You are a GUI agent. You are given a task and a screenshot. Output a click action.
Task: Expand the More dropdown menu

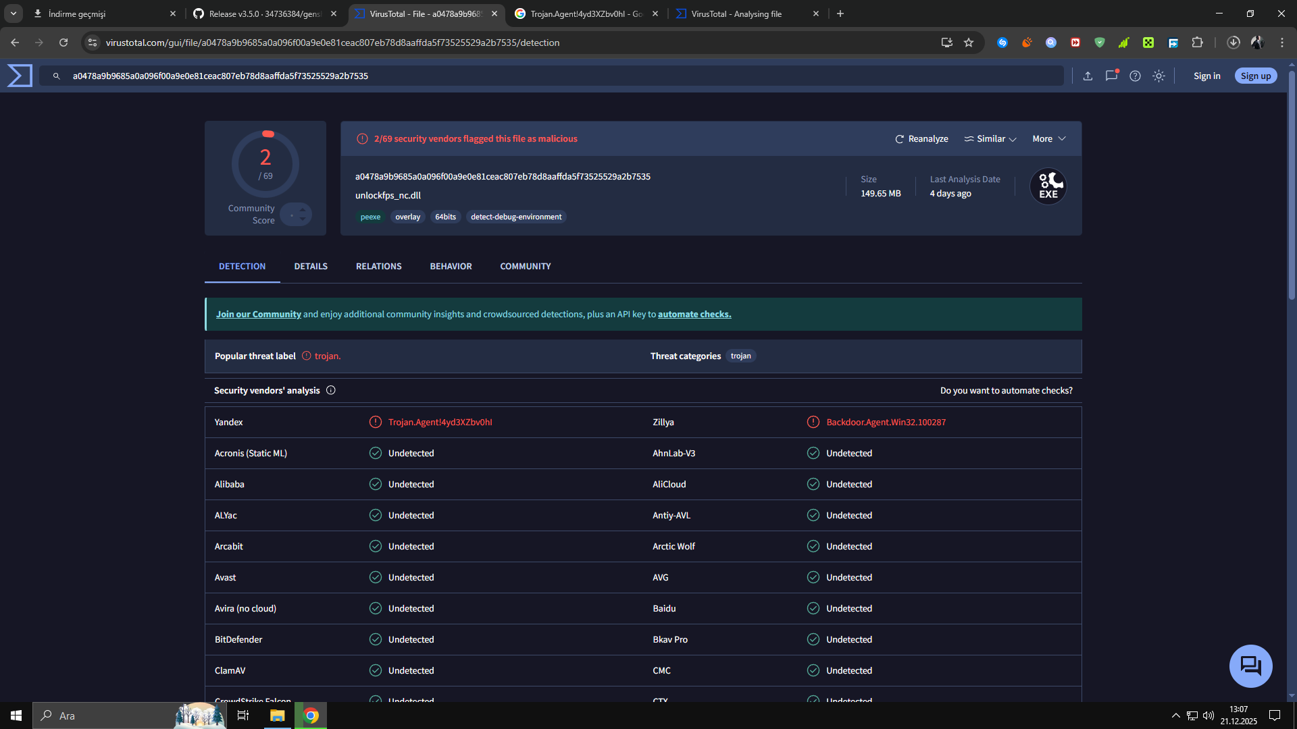[1048, 139]
